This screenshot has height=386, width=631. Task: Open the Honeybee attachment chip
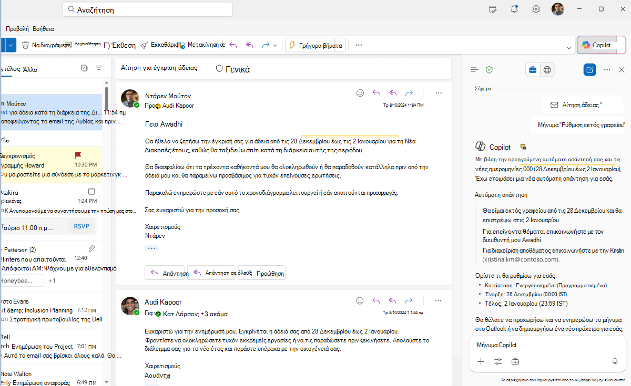pos(21,281)
